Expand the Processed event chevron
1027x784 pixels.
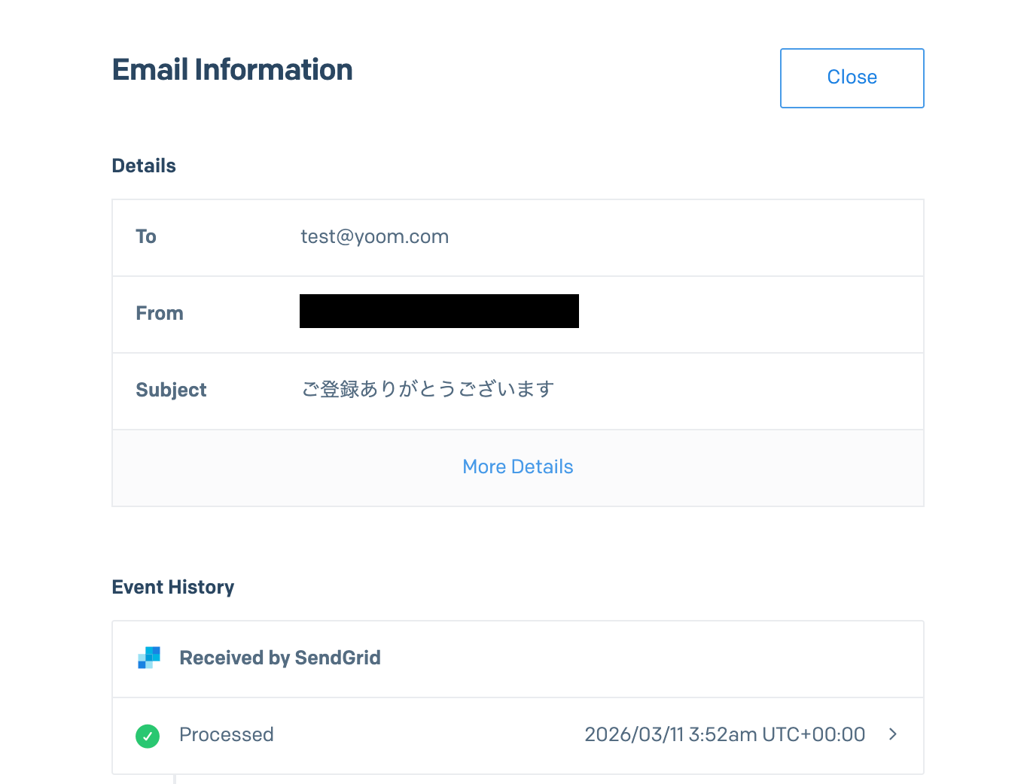(x=893, y=734)
